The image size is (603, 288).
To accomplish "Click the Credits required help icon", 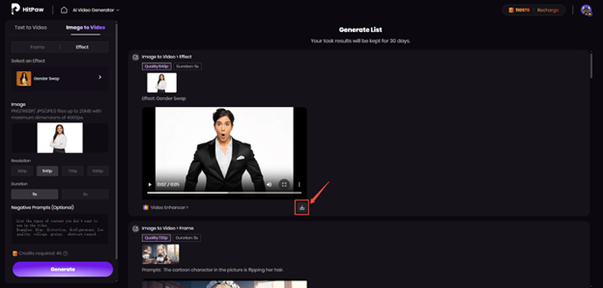I will (65, 253).
